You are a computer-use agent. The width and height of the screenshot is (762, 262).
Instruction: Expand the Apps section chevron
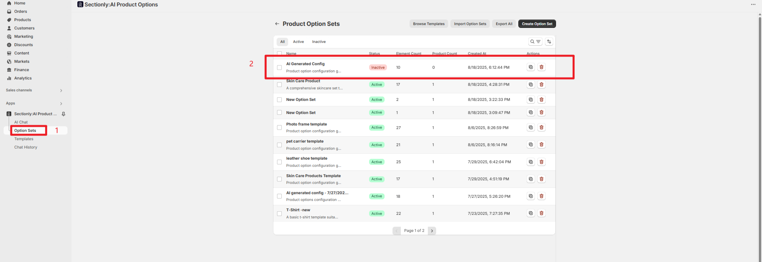click(61, 104)
